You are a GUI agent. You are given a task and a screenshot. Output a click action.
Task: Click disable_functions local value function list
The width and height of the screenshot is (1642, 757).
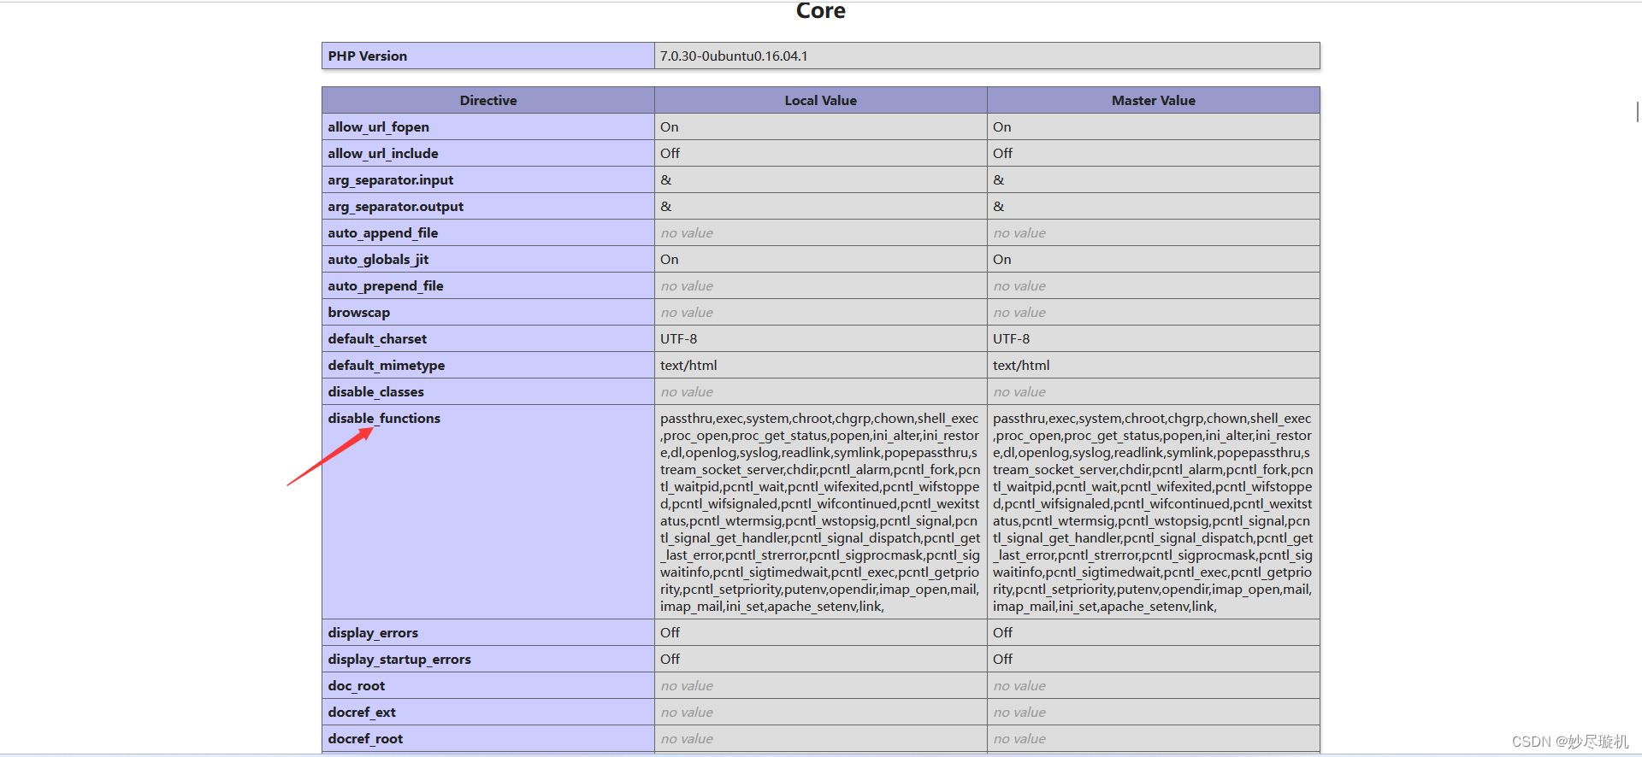tap(821, 512)
